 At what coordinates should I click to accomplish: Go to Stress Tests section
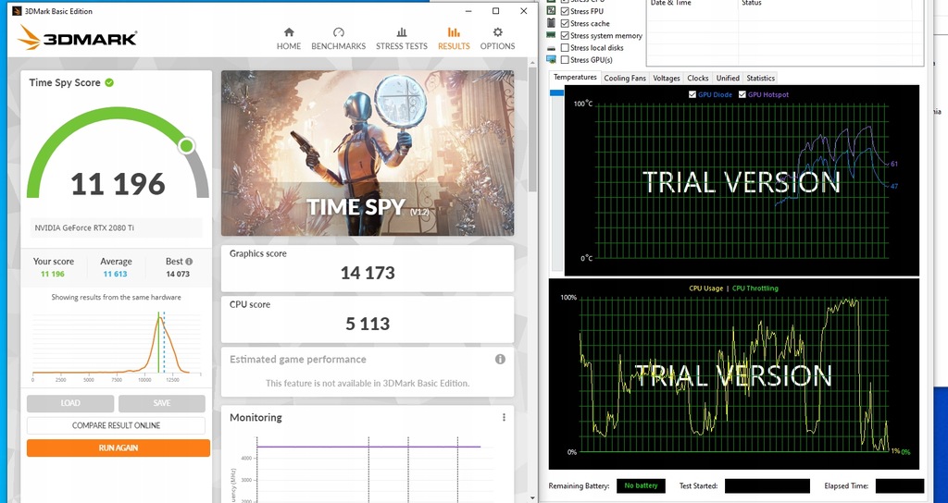(402, 39)
